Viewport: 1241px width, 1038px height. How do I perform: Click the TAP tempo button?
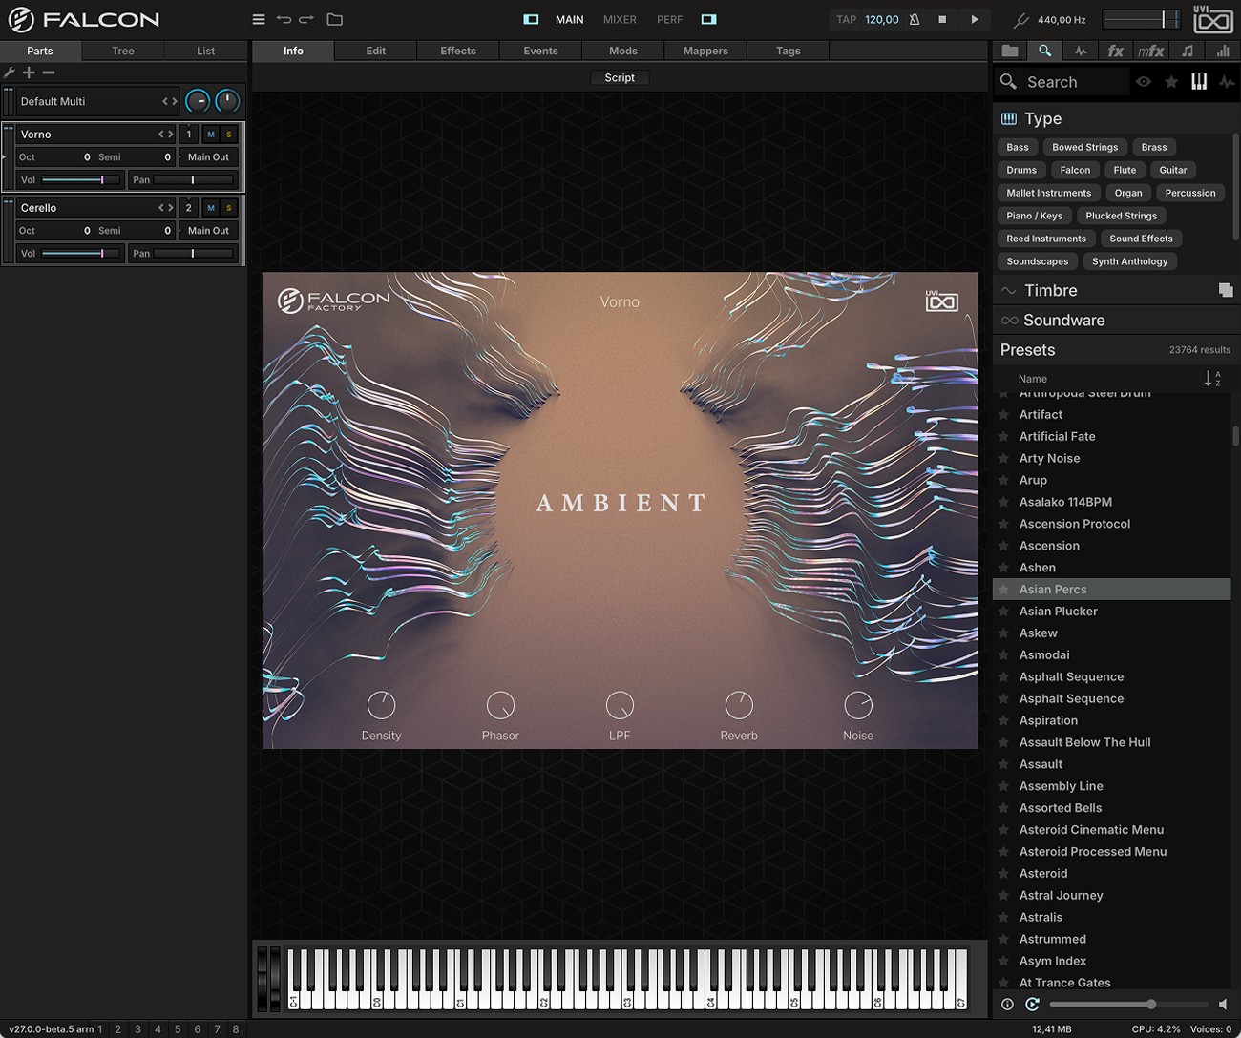coord(846,19)
